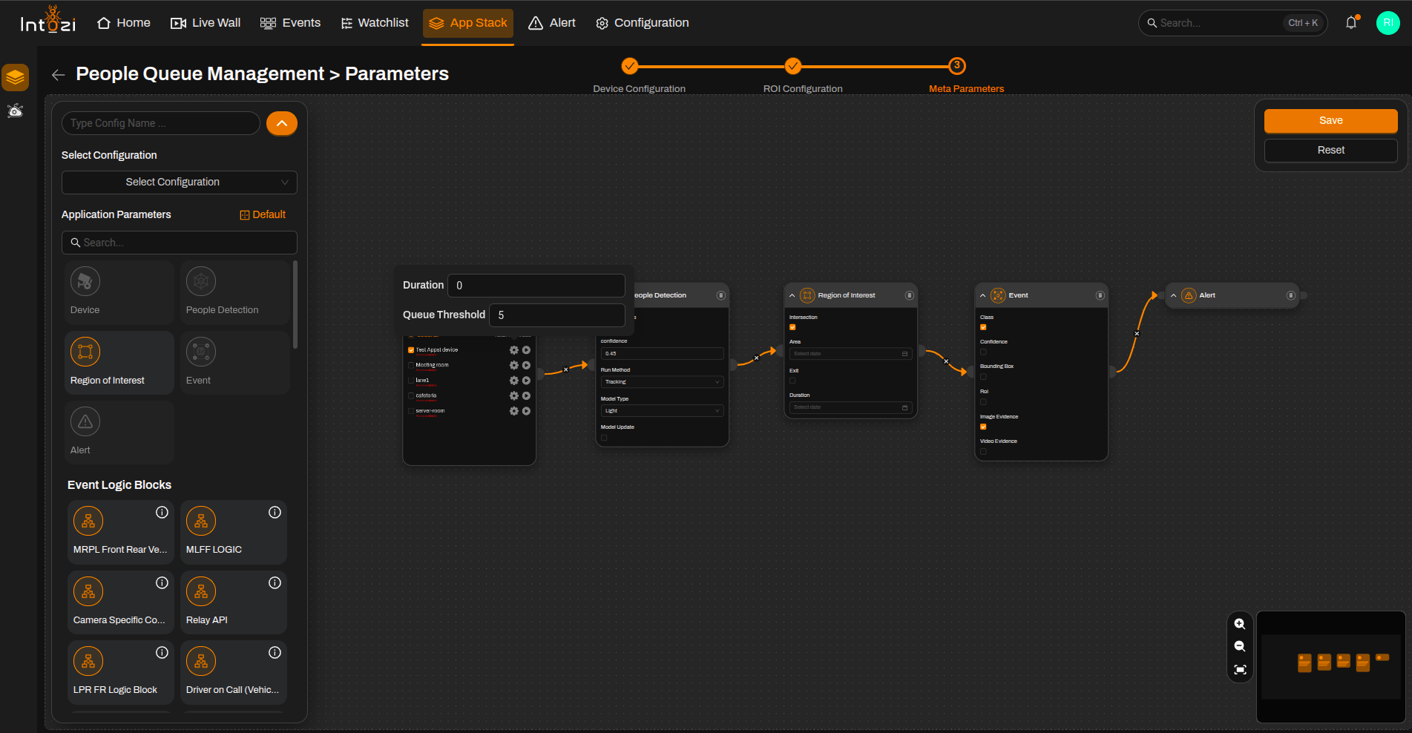
Task: Click trash icon on Alert node
Action: click(x=1290, y=295)
